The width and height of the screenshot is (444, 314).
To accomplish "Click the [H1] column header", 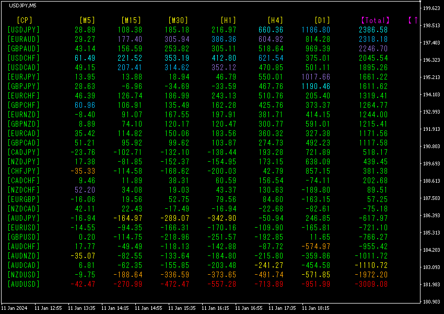I will (228, 20).
